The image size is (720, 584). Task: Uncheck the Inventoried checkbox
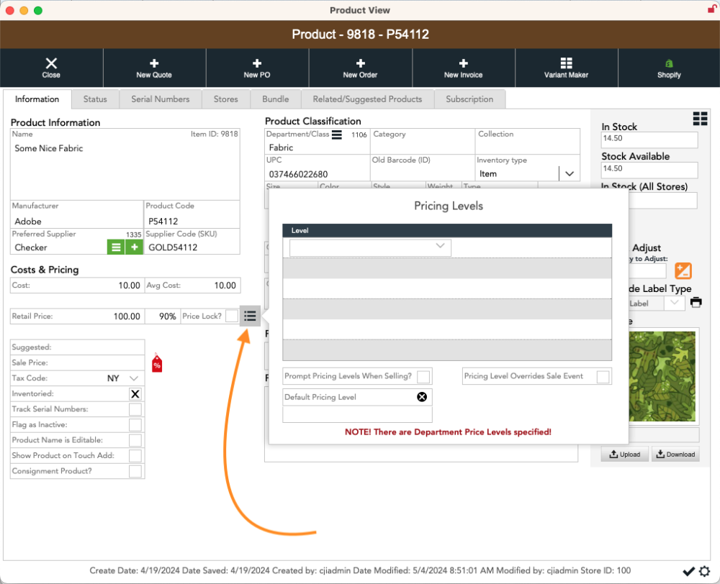click(x=135, y=394)
